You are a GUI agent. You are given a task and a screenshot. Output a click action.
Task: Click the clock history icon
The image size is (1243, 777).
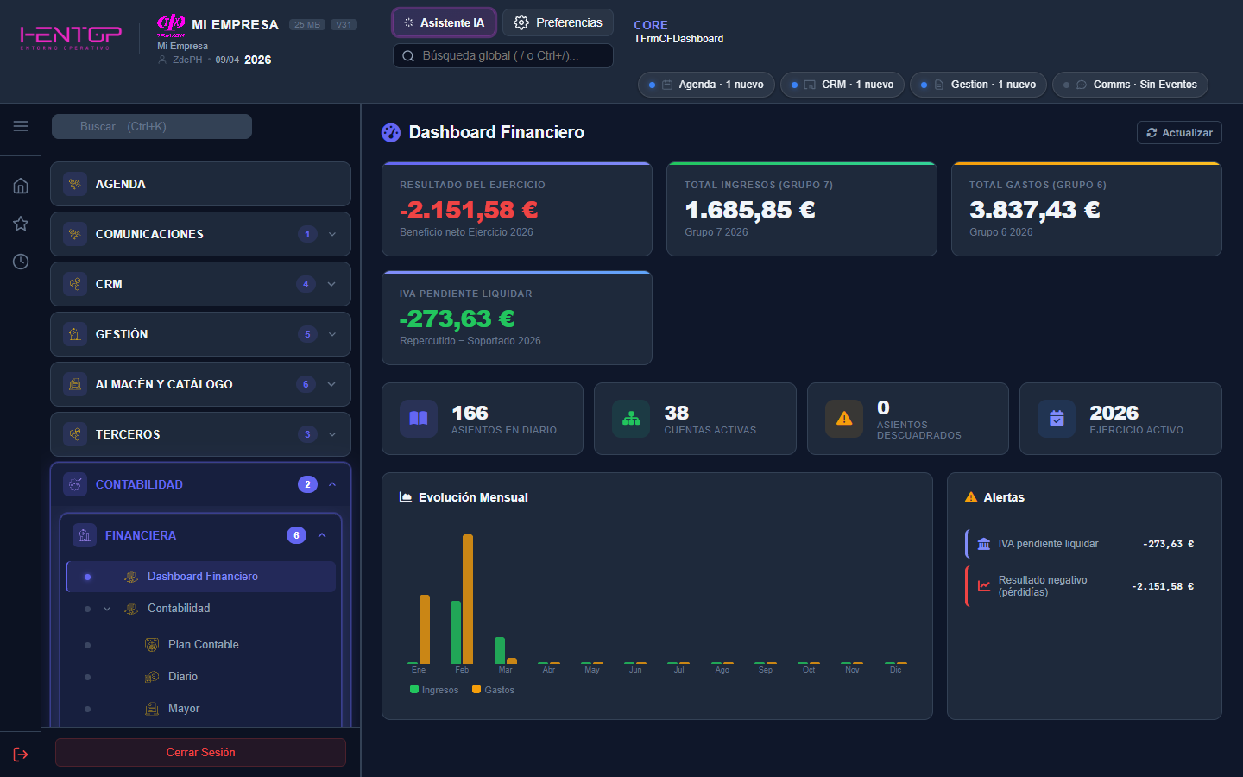20,261
